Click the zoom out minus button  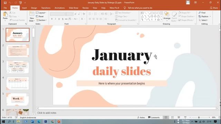(190, 117)
